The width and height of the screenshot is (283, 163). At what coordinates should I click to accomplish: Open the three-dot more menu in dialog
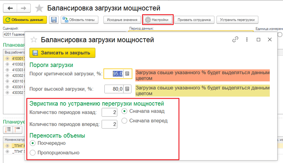point(247,40)
